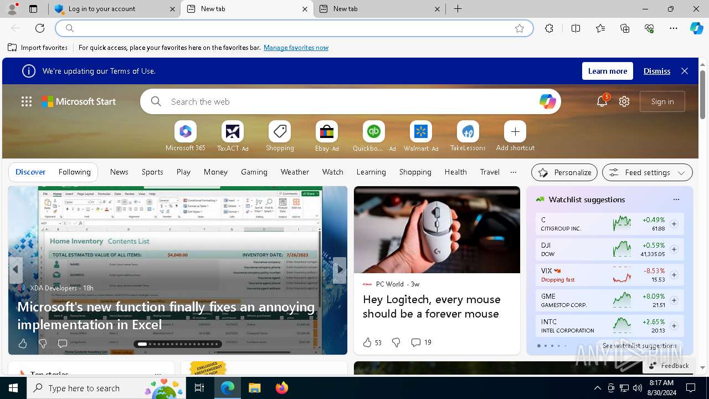Go to previous carousel story
Image resolution: width=709 pixels, height=399 pixels.
coord(16,270)
